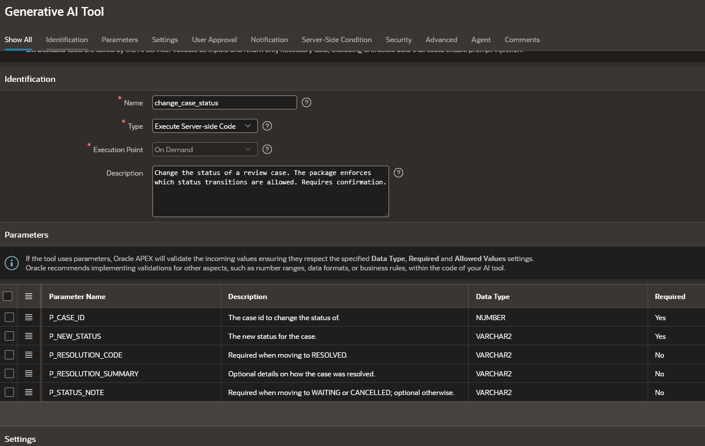Screen dimensions: 705x446
Task: Switch to the Agent tab
Action: (x=481, y=40)
